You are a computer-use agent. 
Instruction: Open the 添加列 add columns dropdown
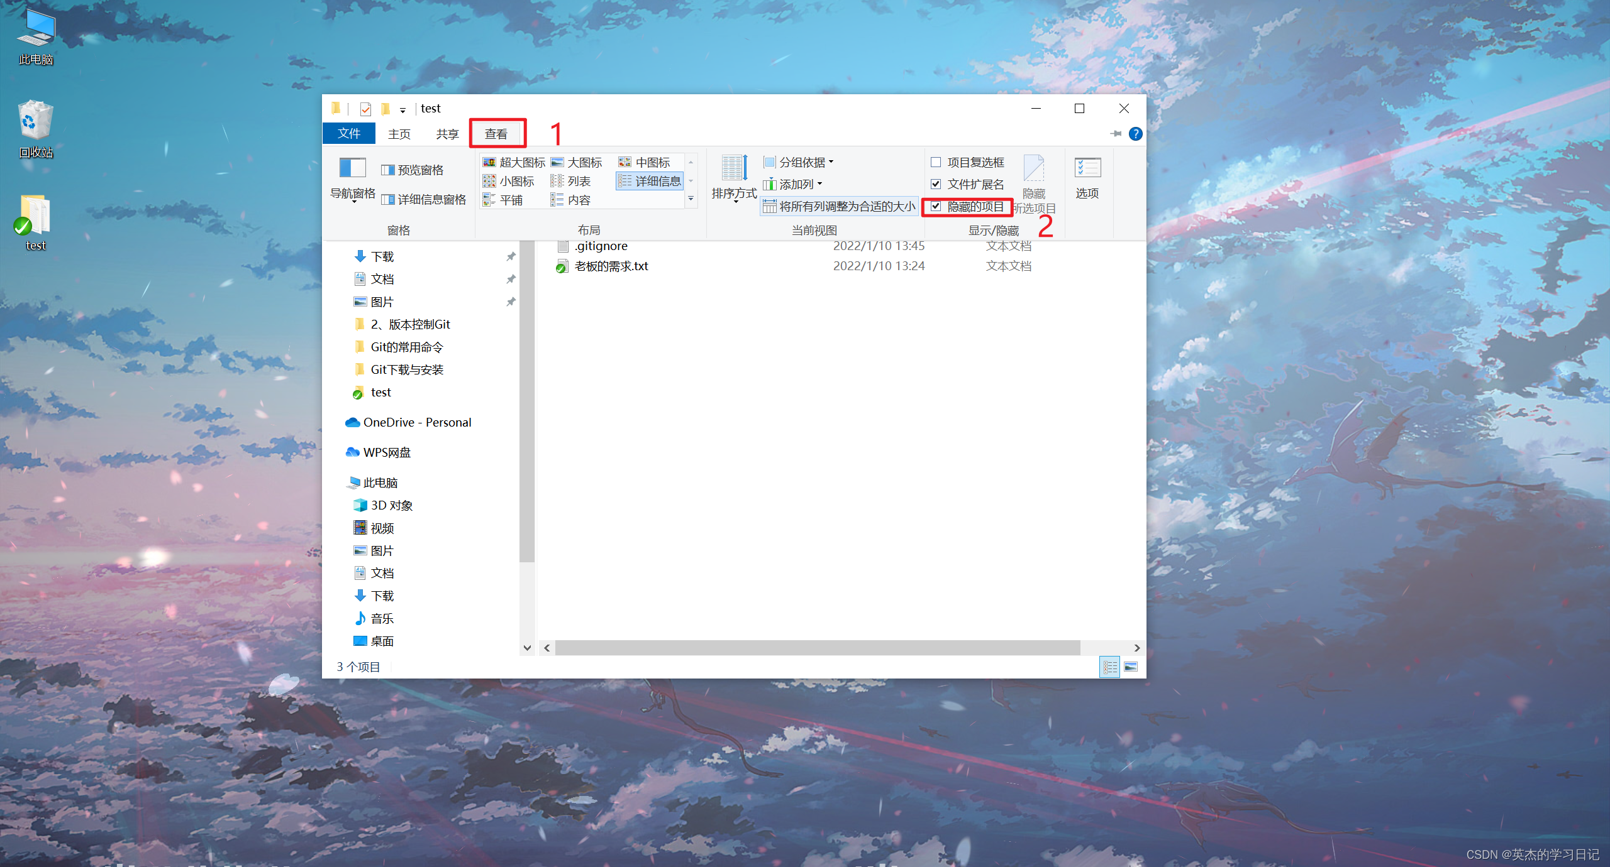(x=793, y=185)
